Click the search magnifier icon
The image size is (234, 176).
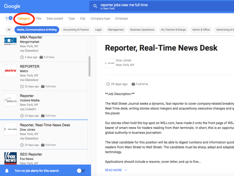tap(95, 6)
